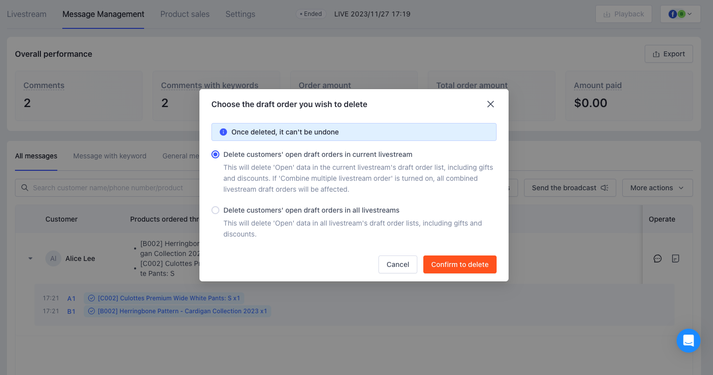The height and width of the screenshot is (375, 713).
Task: Collapse Alice Lee's message row
Action: click(x=30, y=258)
